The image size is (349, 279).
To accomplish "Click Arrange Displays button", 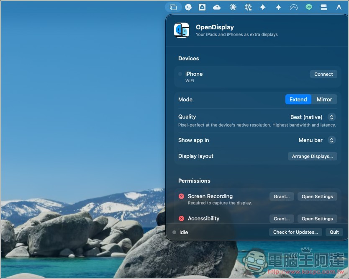I will click(x=312, y=156).
